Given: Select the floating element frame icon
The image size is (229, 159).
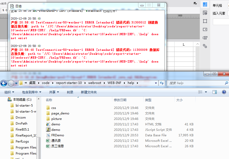Looking at the screenshot, I should pos(205,21).
